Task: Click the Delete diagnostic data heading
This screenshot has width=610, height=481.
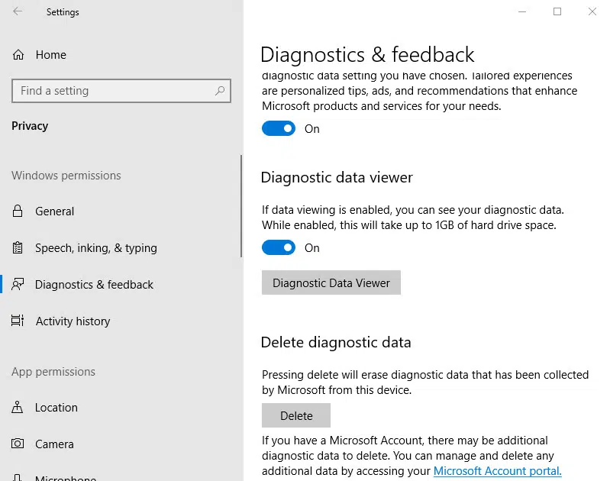Action: point(336,342)
